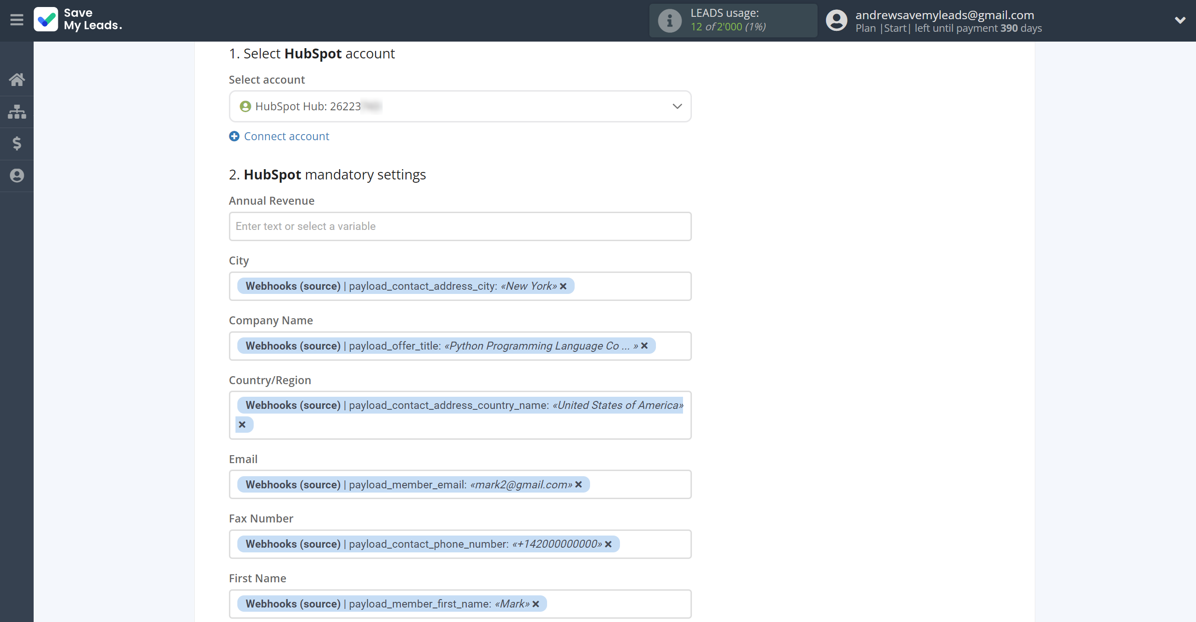The width and height of the screenshot is (1196, 622).
Task: Click the LEADS usage info icon
Action: click(x=670, y=21)
